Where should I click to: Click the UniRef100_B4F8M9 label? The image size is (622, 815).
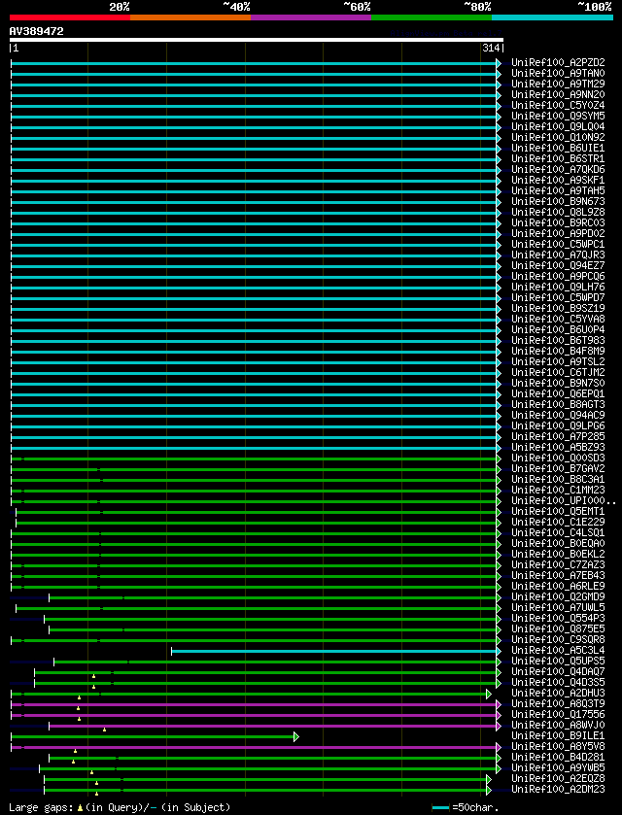pyautogui.click(x=558, y=352)
